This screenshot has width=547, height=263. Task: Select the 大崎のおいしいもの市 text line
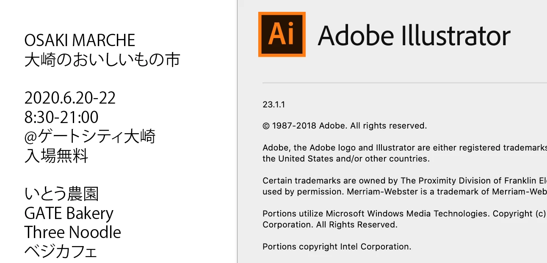(102, 60)
